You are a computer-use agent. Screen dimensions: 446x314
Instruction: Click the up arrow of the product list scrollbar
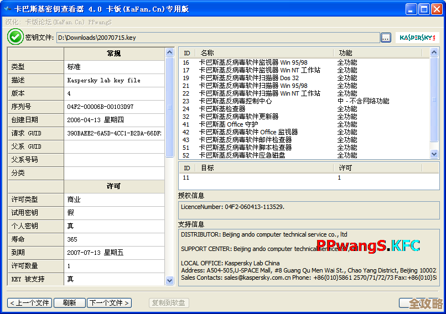(x=434, y=53)
